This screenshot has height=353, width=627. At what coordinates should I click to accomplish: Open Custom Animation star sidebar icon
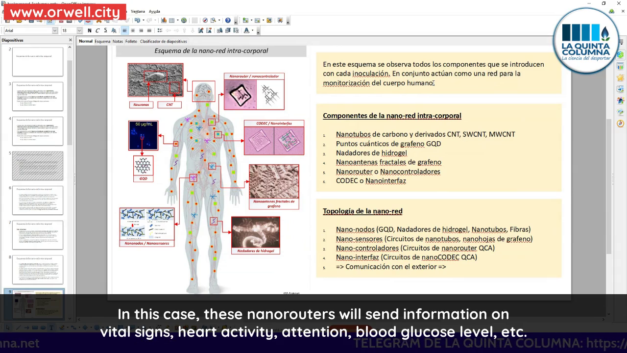pos(620,77)
